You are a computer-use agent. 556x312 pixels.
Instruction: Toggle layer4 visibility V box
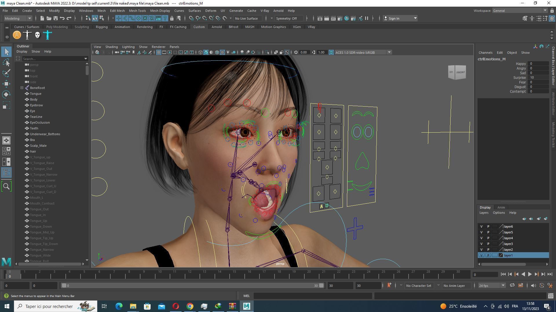coord(481,238)
